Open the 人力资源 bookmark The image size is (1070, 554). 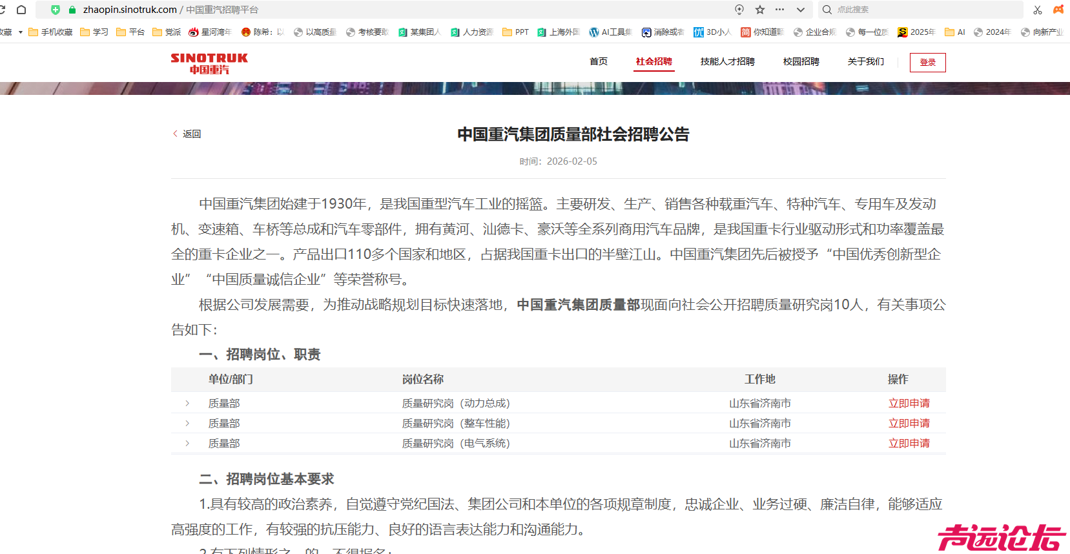[x=472, y=32]
